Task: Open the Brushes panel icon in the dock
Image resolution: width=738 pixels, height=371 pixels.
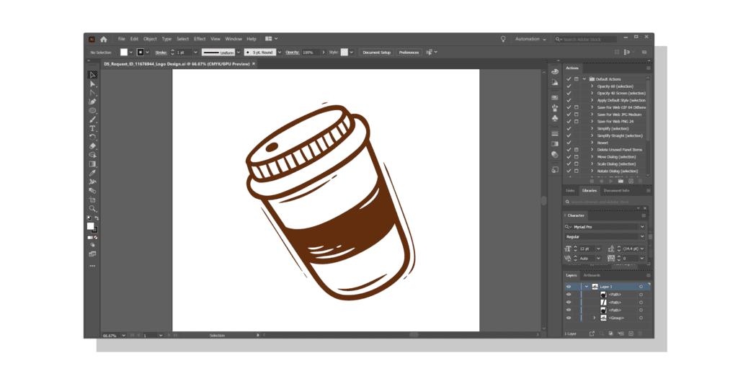Action: coord(555,107)
